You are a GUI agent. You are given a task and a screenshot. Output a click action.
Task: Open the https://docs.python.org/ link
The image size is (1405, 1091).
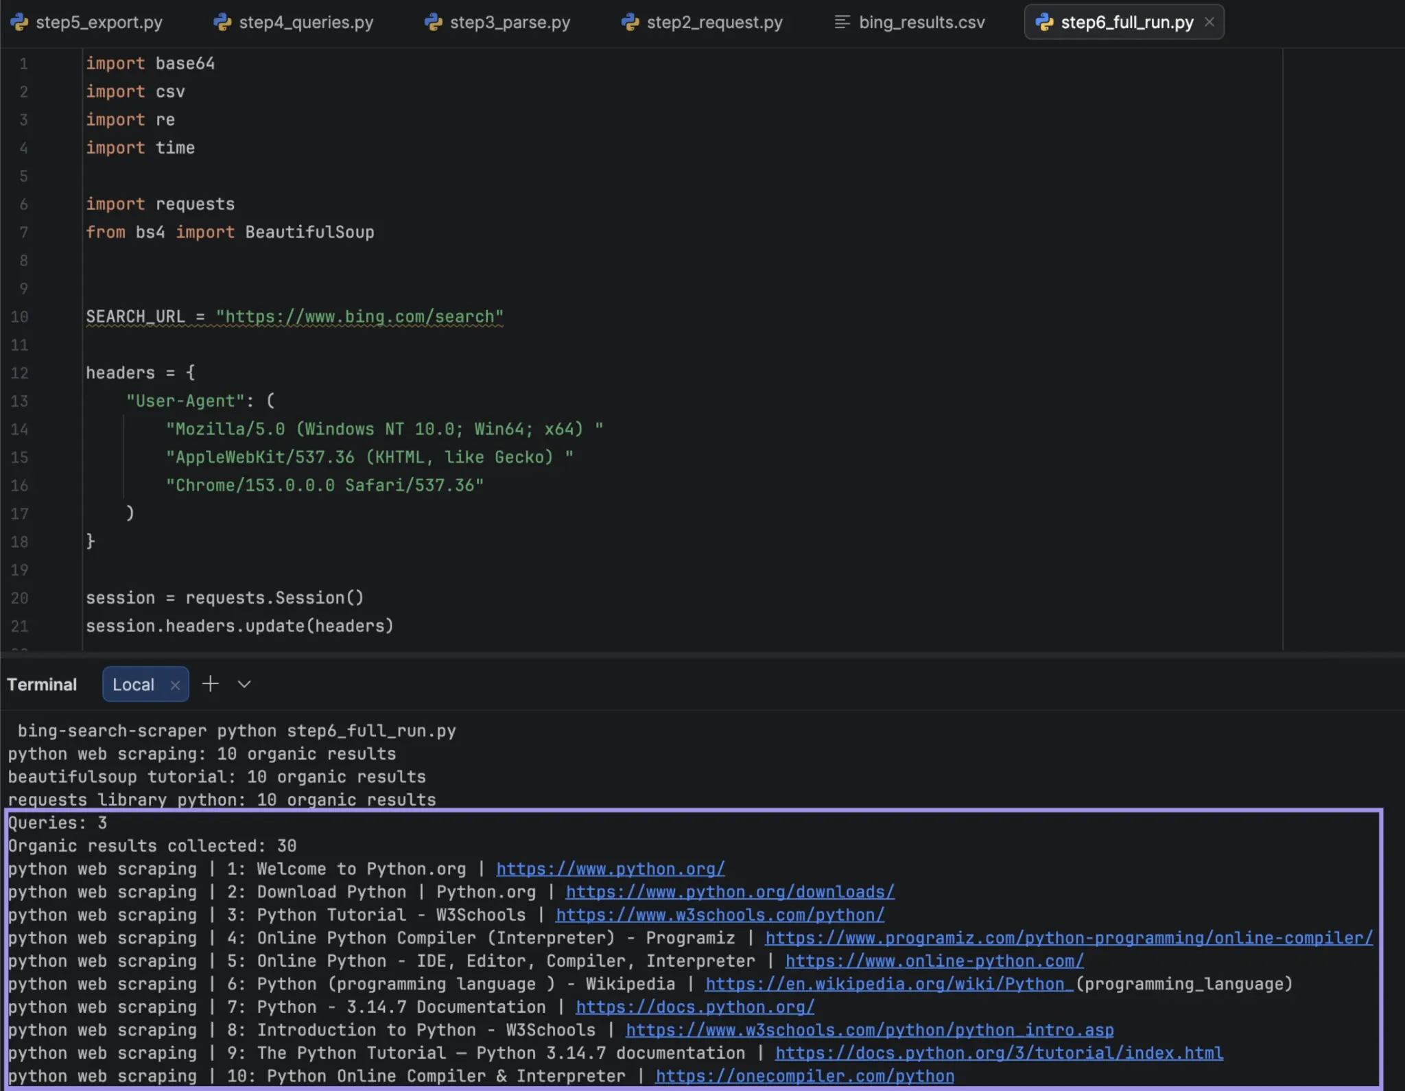pos(695,1007)
